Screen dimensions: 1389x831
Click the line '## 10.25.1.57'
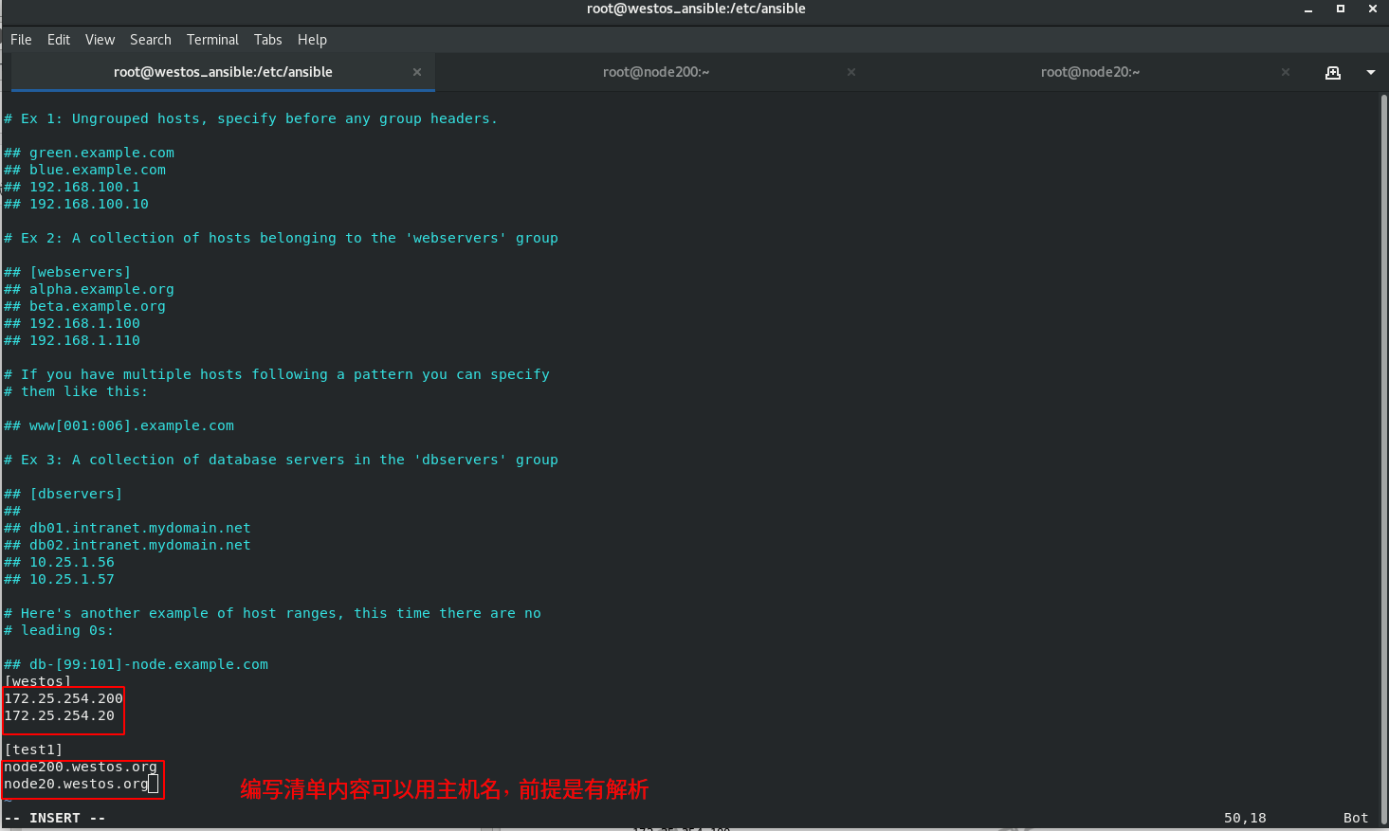pos(59,579)
